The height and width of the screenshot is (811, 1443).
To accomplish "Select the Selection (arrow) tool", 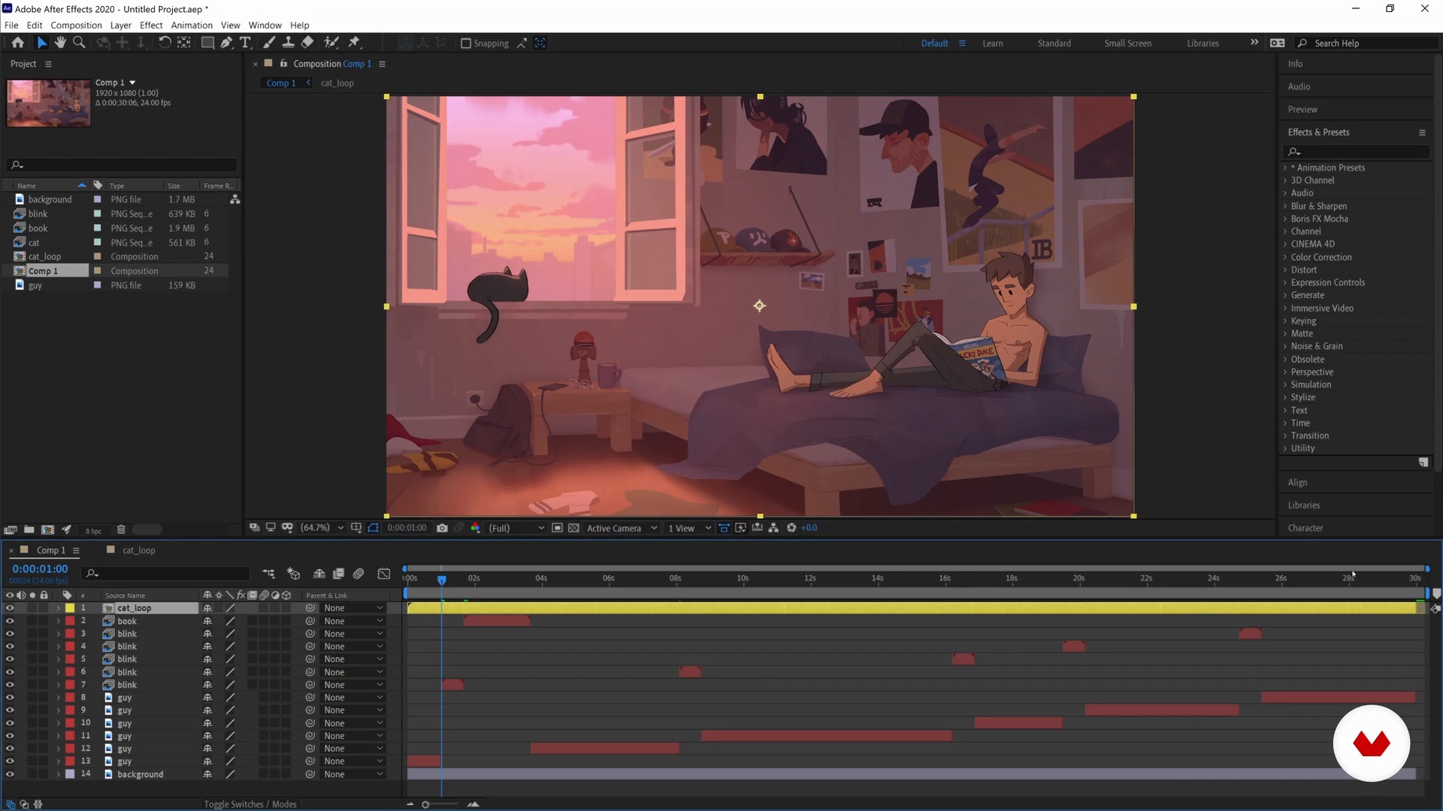I will [x=42, y=43].
